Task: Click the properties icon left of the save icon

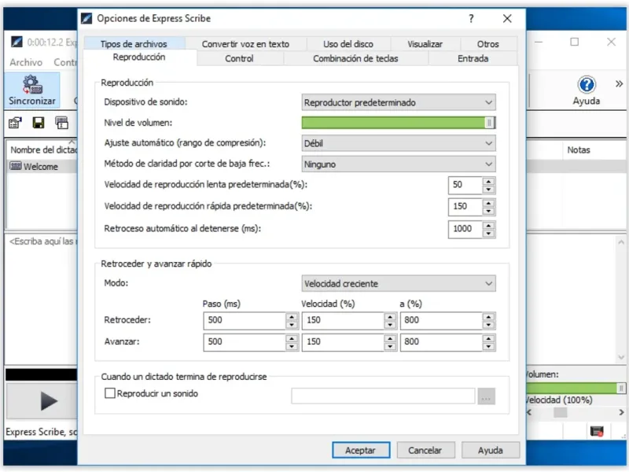Action: (15, 123)
